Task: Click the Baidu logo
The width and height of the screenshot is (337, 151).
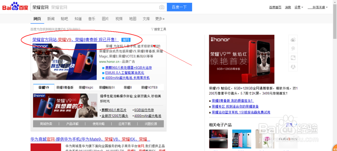Action: pyautogui.click(x=15, y=6)
